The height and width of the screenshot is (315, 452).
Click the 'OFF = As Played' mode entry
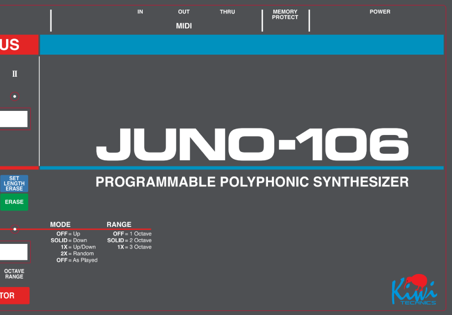coord(77,260)
